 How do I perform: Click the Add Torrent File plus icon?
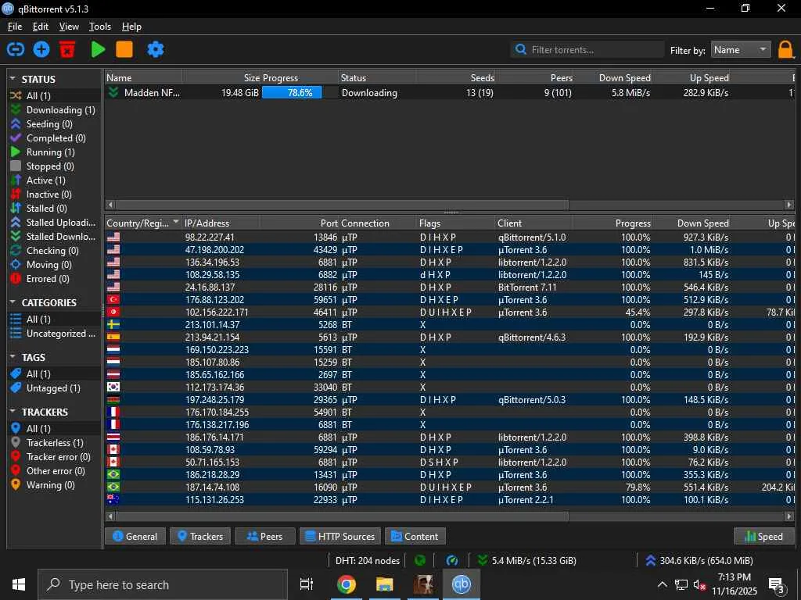(x=41, y=49)
